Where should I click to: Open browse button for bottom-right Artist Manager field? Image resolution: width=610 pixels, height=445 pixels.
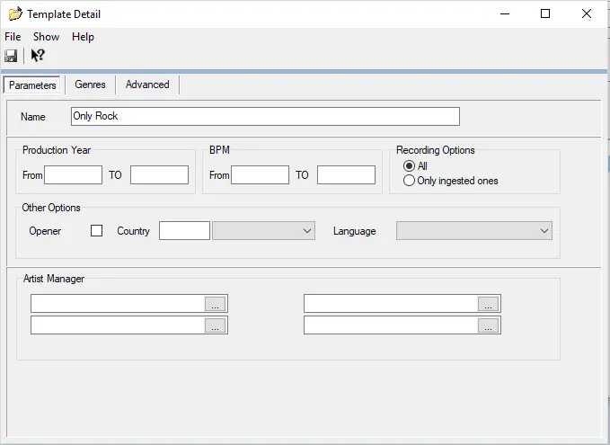click(x=489, y=325)
